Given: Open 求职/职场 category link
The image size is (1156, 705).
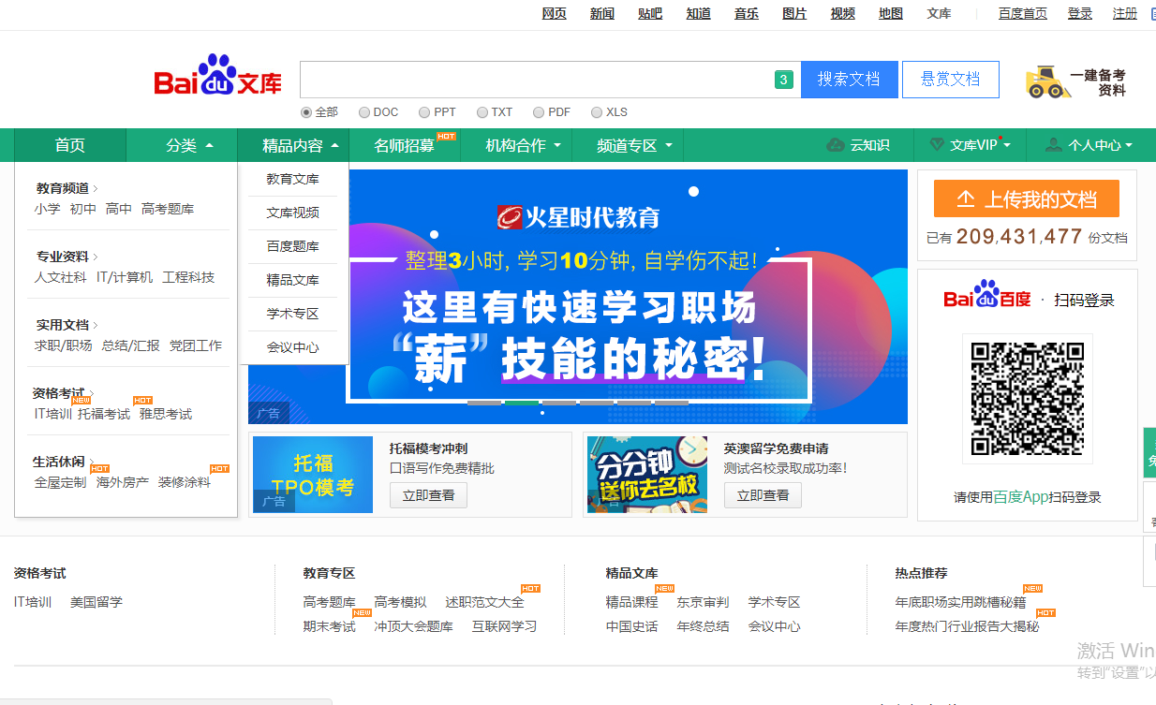Looking at the screenshot, I should click(64, 345).
